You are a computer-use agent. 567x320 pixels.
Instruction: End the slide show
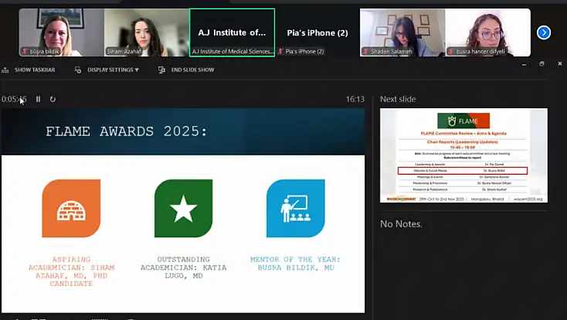186,70
